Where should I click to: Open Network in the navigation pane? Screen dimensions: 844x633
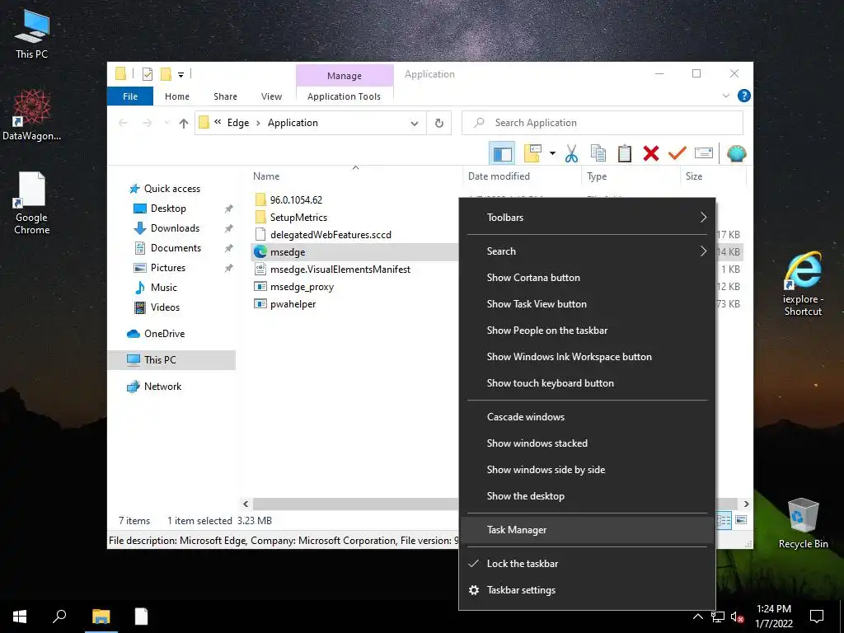[162, 387]
